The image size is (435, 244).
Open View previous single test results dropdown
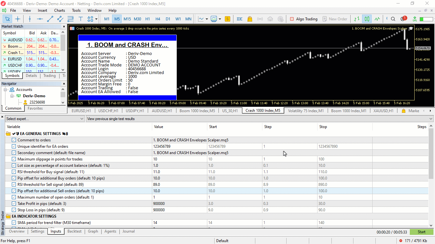point(260,119)
